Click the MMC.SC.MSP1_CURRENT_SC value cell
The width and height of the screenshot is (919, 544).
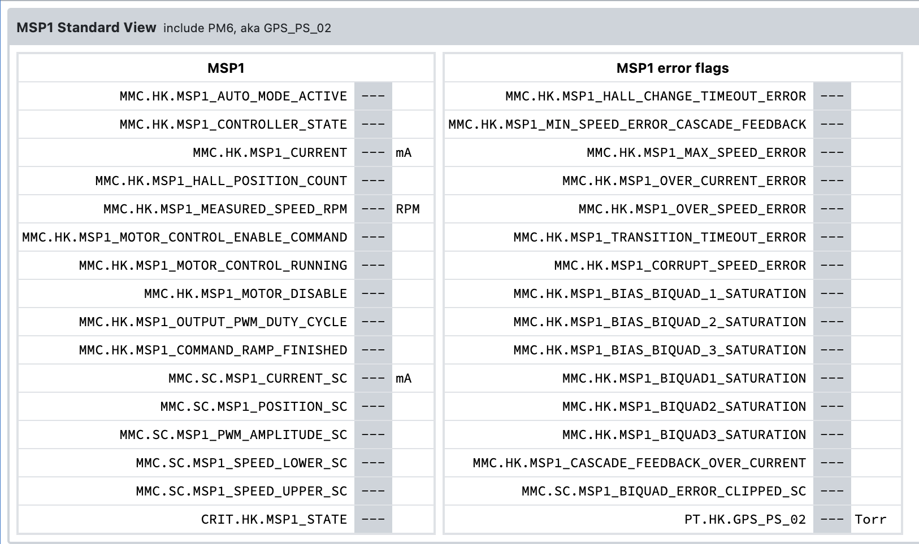click(373, 379)
